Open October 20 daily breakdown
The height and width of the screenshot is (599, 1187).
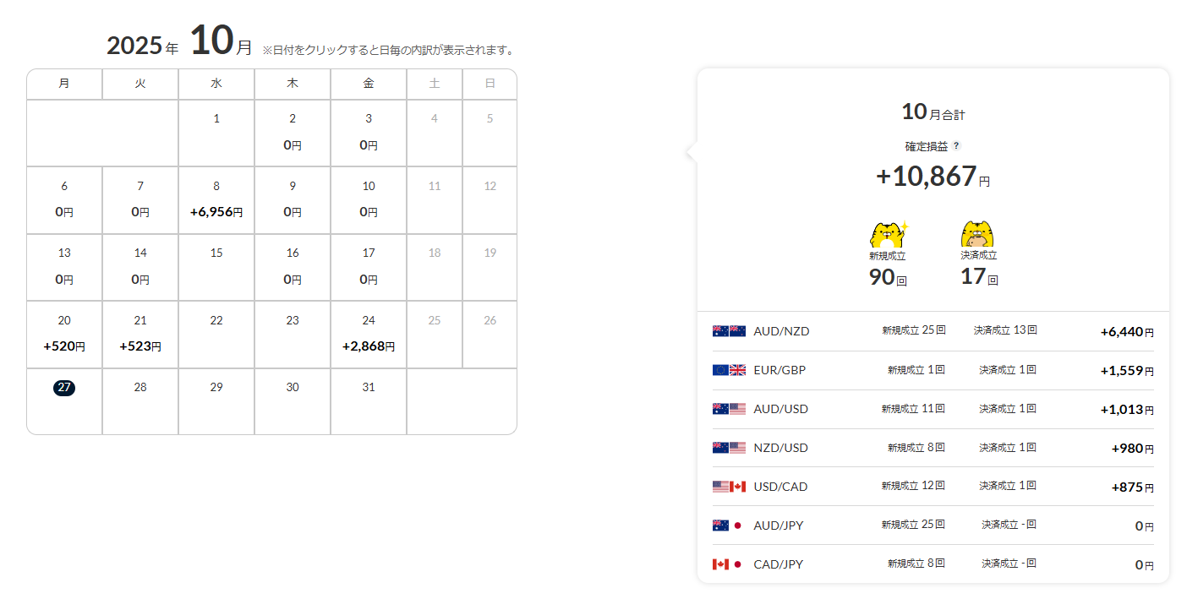coord(64,335)
